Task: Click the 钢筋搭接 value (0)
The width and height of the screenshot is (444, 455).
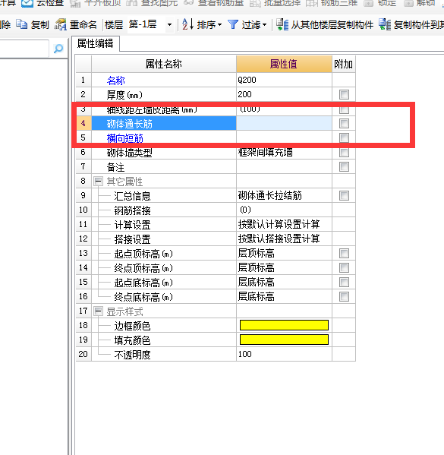Action: [246, 210]
